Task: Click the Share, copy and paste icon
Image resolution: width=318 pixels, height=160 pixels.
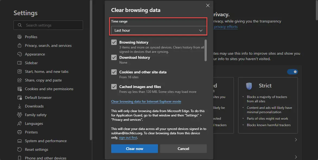Action: (x=20, y=80)
